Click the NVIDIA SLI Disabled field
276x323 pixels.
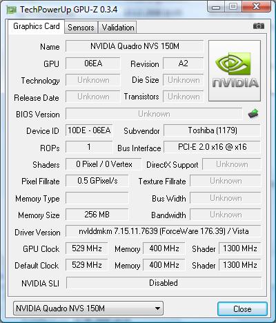[164, 283]
